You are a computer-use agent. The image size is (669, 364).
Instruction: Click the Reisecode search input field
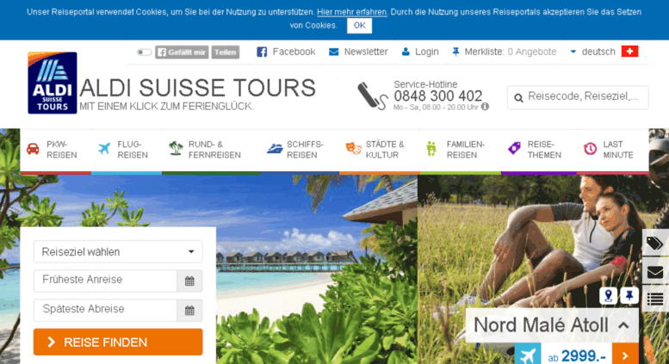click(x=578, y=97)
